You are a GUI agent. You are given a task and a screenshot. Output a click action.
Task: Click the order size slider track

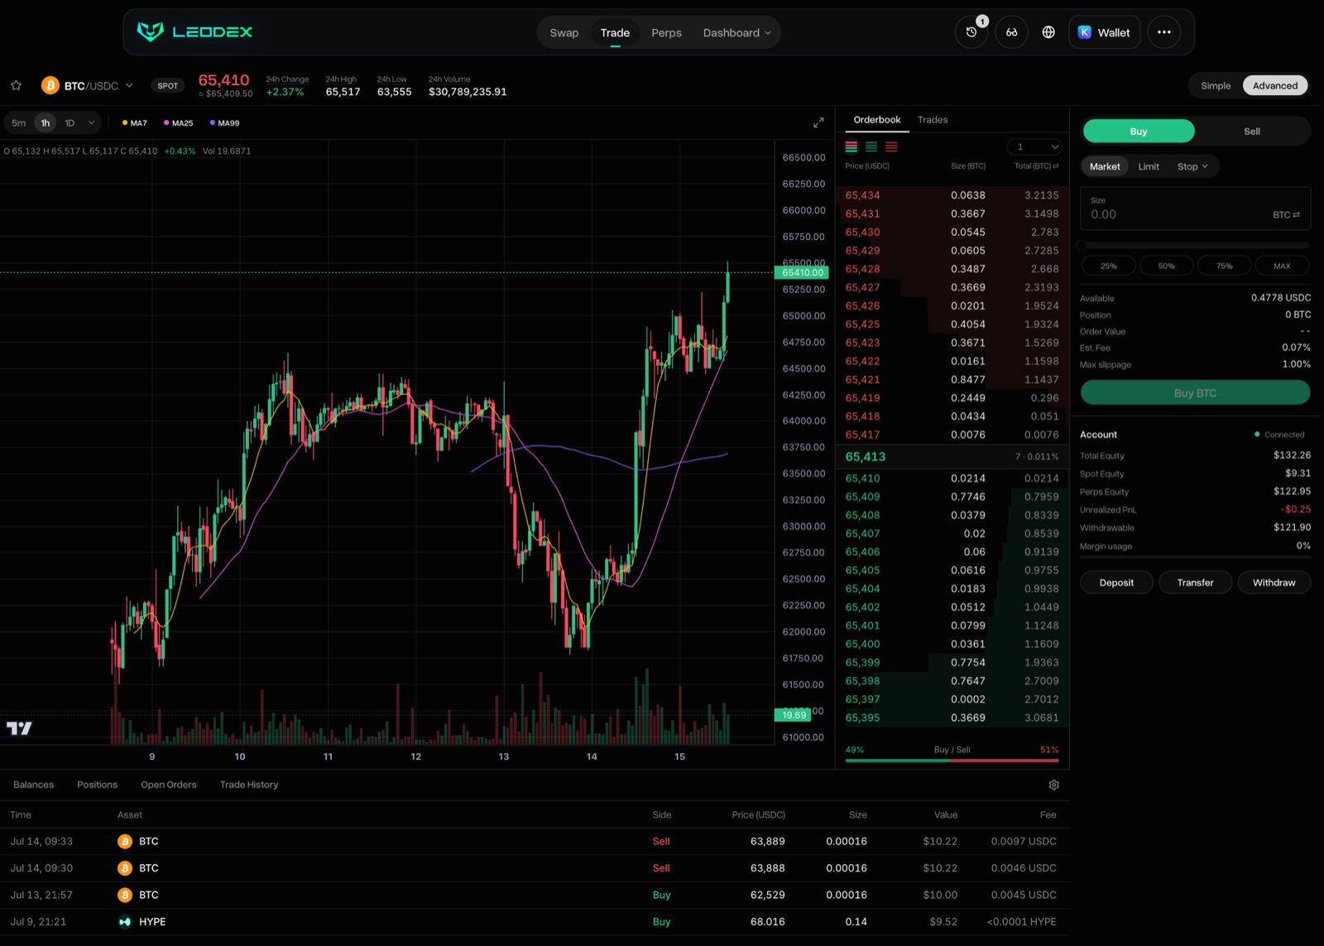click(x=1195, y=245)
